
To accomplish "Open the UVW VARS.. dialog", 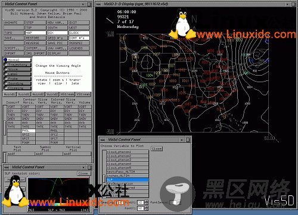I will [57, 48].
